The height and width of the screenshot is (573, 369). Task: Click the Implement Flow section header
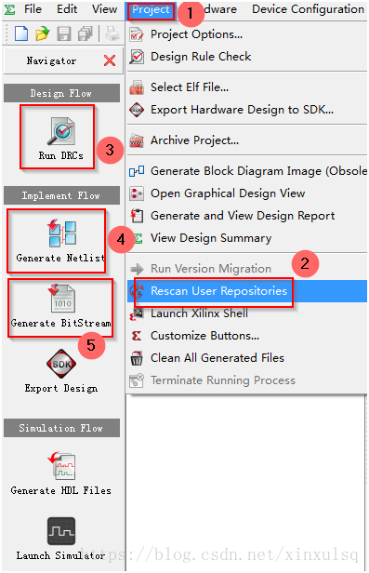pos(61,195)
